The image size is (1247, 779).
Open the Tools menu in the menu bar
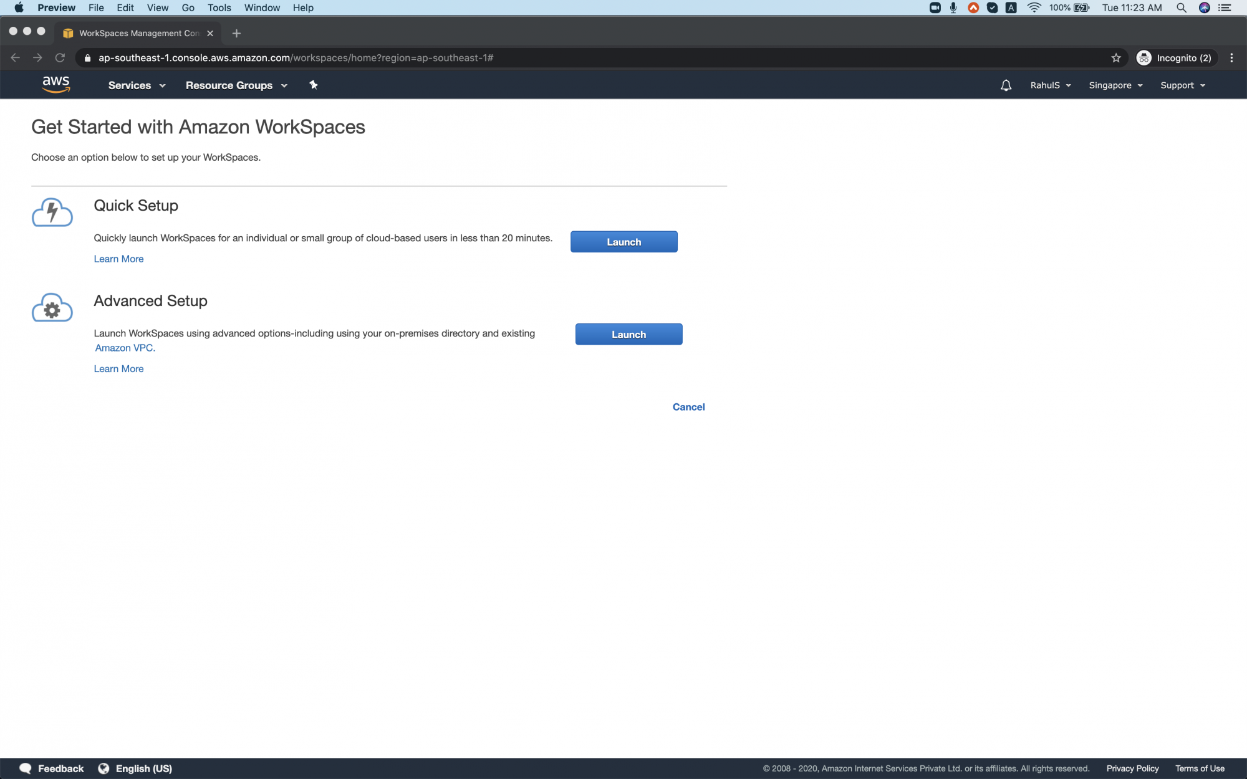pyautogui.click(x=219, y=7)
